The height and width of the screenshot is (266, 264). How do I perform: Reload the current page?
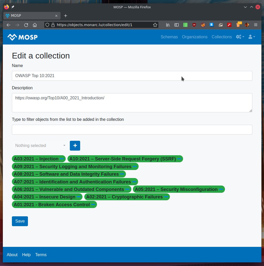point(26,25)
